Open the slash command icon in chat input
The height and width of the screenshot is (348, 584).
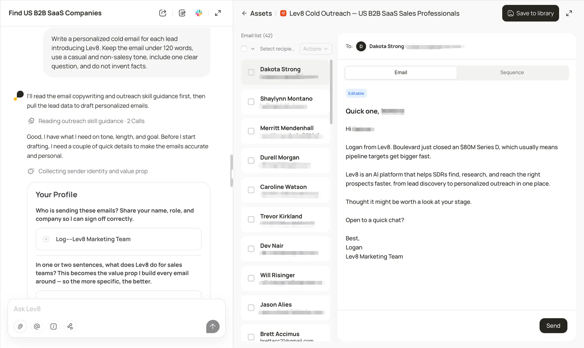(x=54, y=327)
